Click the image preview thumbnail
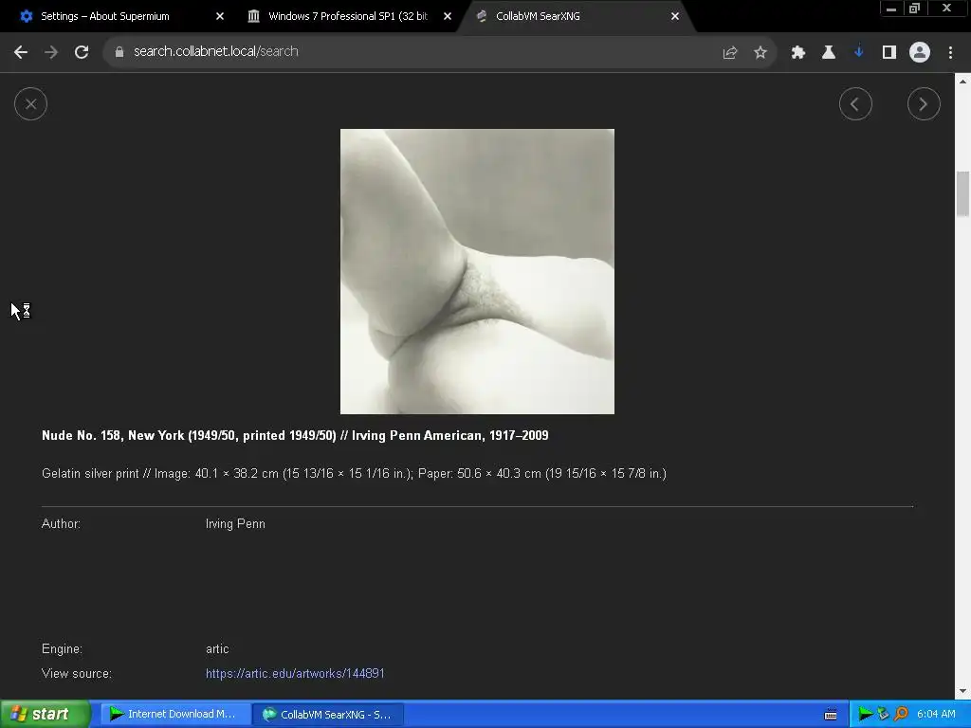 [477, 271]
